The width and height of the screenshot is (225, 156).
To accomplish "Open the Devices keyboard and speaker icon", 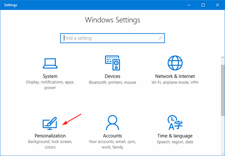I will pyautogui.click(x=112, y=63).
